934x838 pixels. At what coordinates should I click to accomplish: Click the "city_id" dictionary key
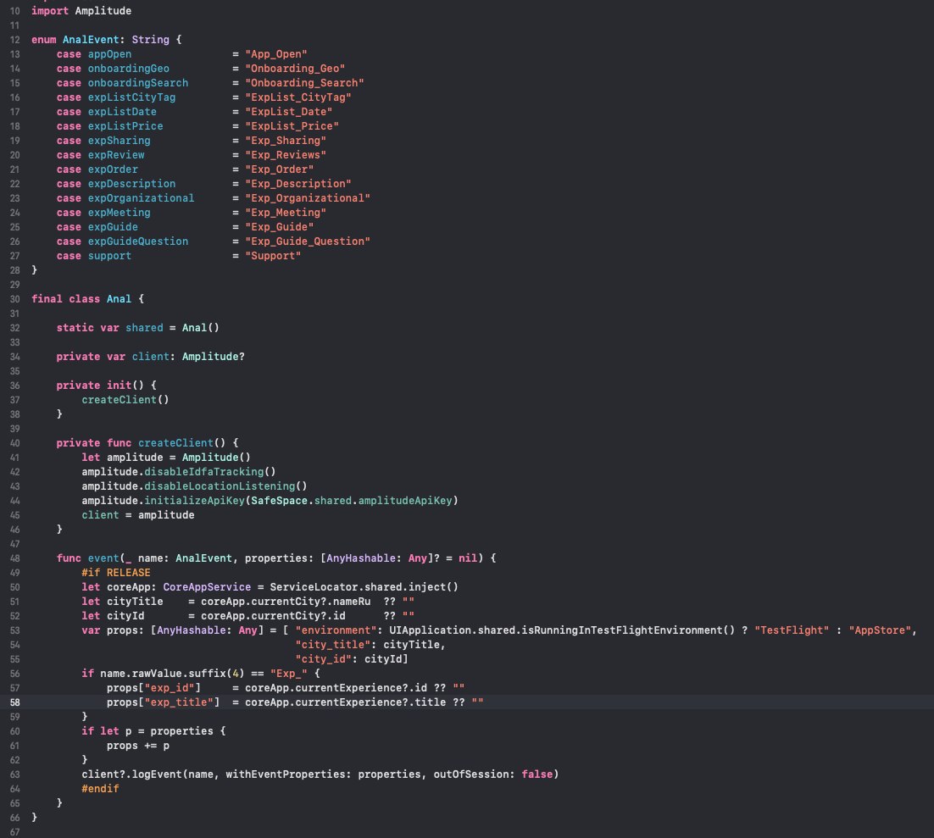click(324, 659)
